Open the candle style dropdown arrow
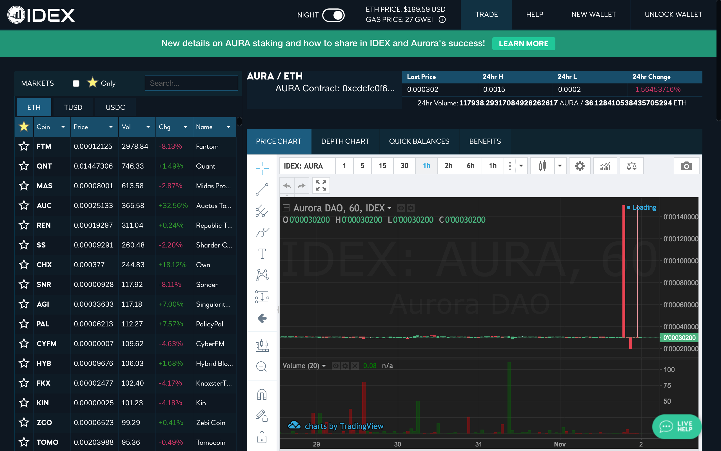This screenshot has height=451, width=721. coord(560,166)
